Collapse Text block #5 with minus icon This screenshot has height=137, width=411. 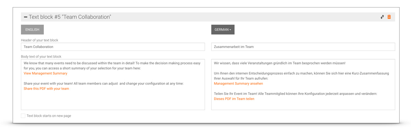(x=26, y=17)
